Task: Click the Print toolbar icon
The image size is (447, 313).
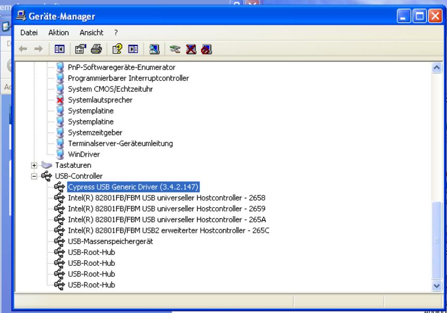Action: click(96, 49)
